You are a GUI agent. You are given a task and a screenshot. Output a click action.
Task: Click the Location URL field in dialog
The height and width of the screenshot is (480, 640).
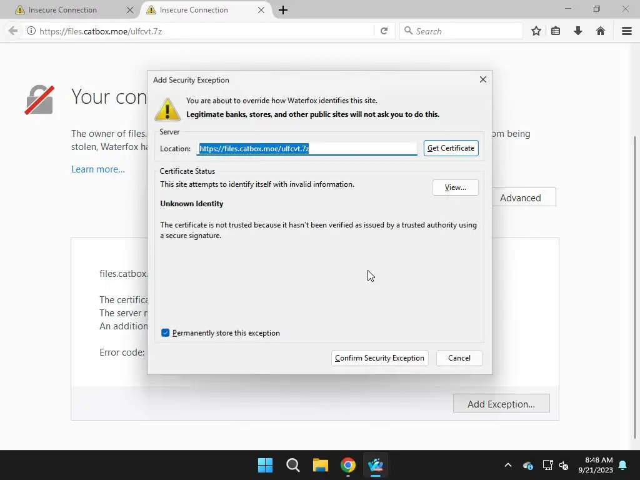pyautogui.click(x=307, y=149)
